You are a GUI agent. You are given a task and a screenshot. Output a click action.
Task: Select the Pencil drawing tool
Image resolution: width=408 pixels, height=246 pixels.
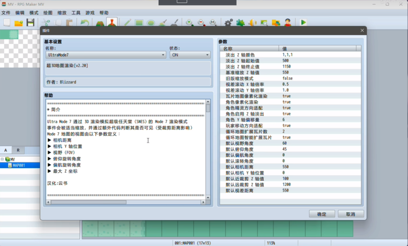[127, 22]
